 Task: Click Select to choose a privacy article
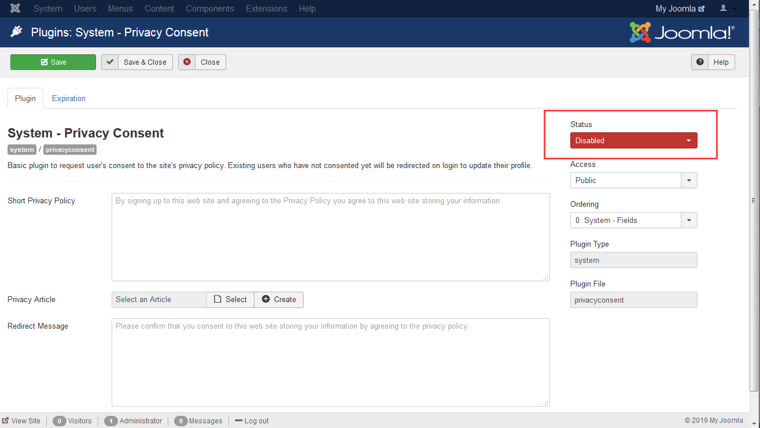[230, 299]
